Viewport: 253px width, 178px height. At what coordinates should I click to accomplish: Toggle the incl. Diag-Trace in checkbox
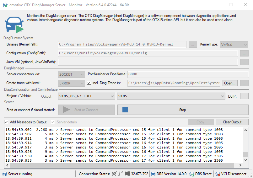[89, 83]
